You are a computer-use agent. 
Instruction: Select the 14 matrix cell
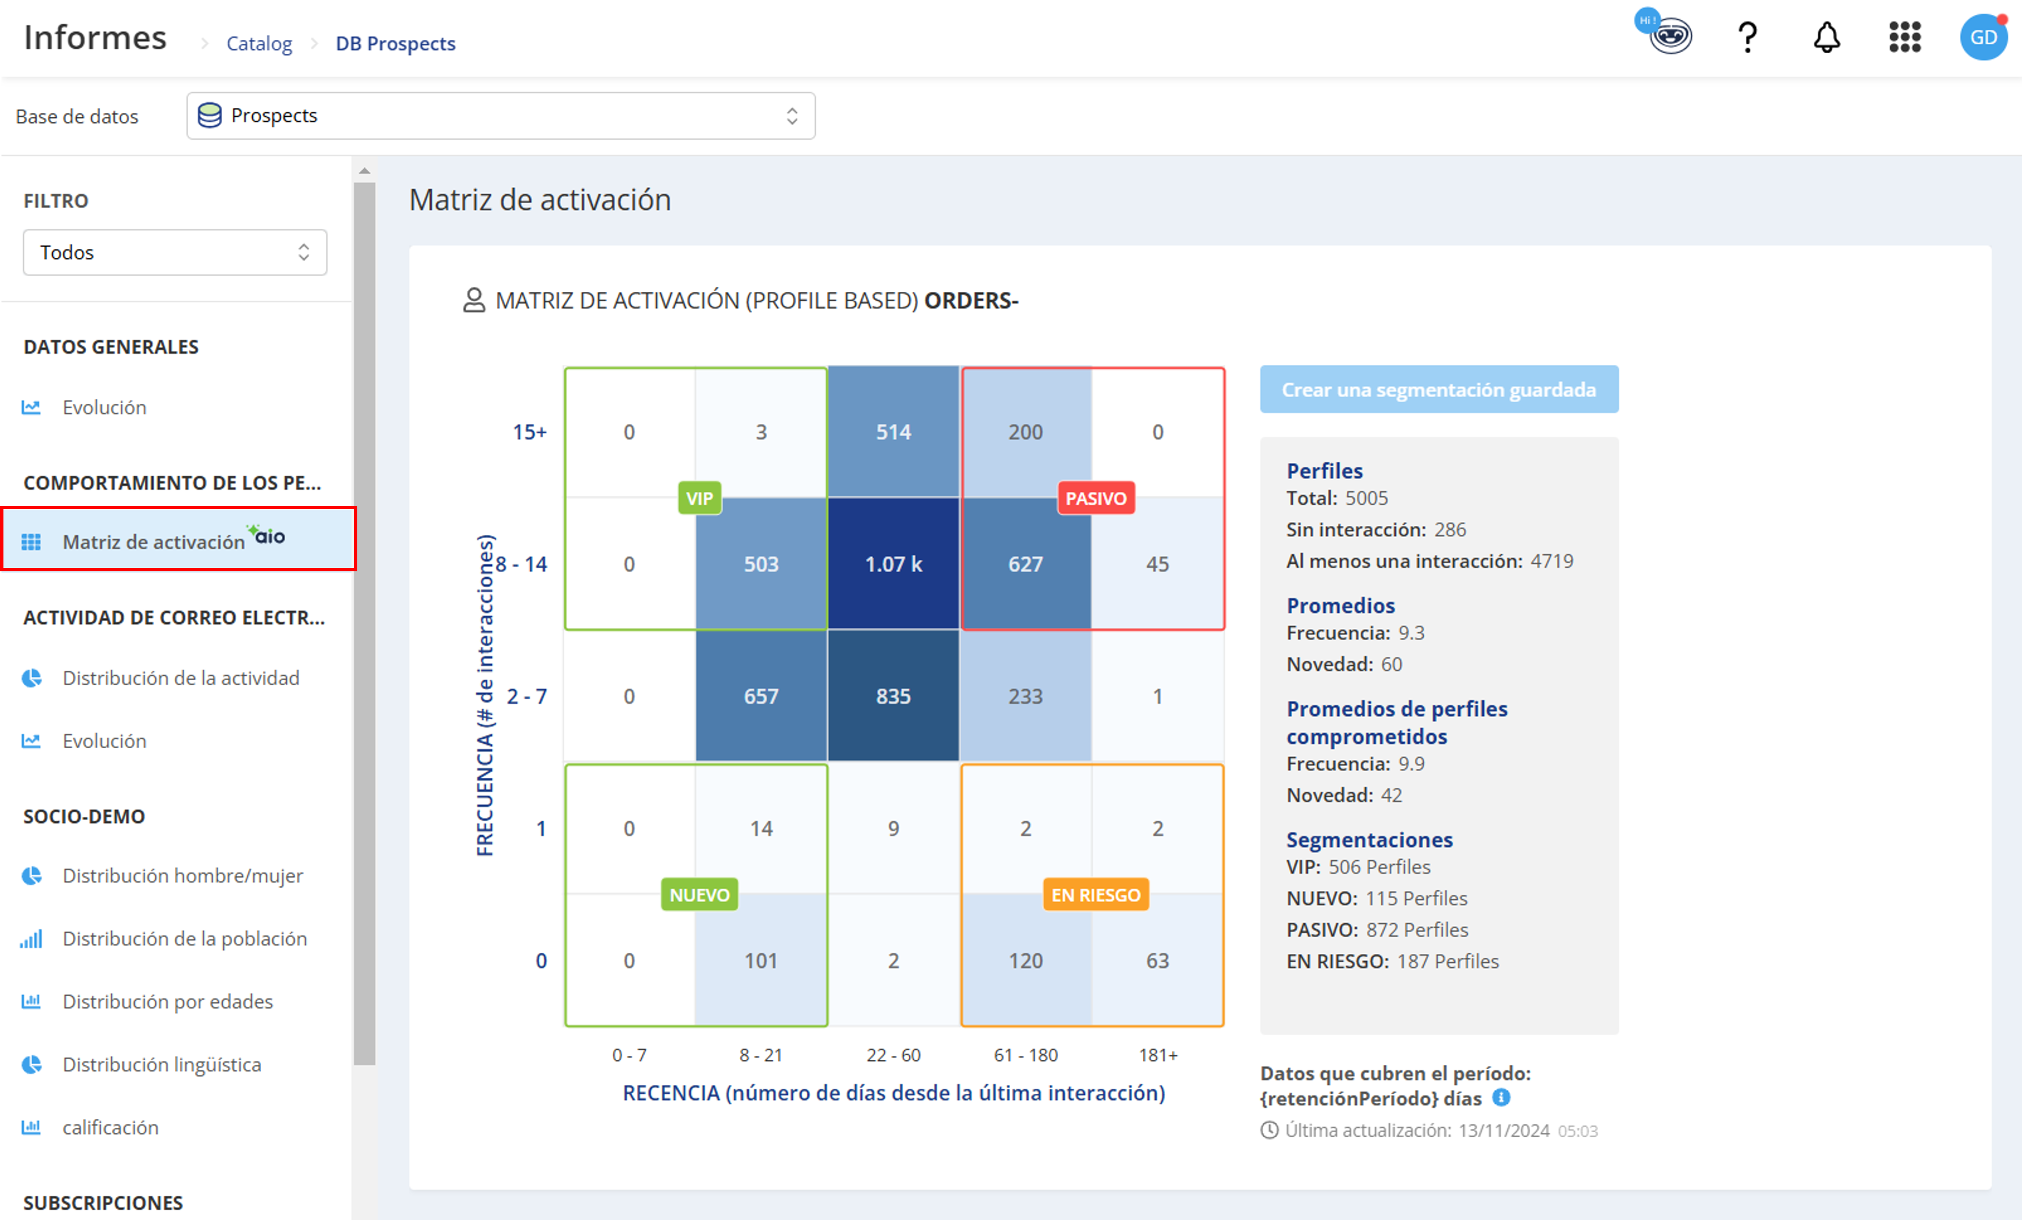click(x=761, y=829)
